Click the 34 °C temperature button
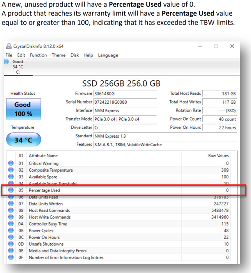 click(23, 140)
